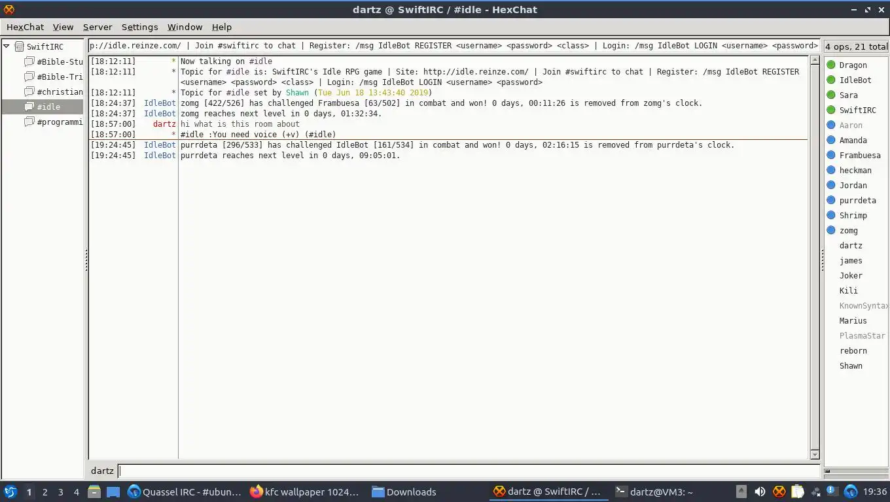The image size is (890, 502).
Task: Click chat scrollbar down arrow
Action: pyautogui.click(x=815, y=454)
